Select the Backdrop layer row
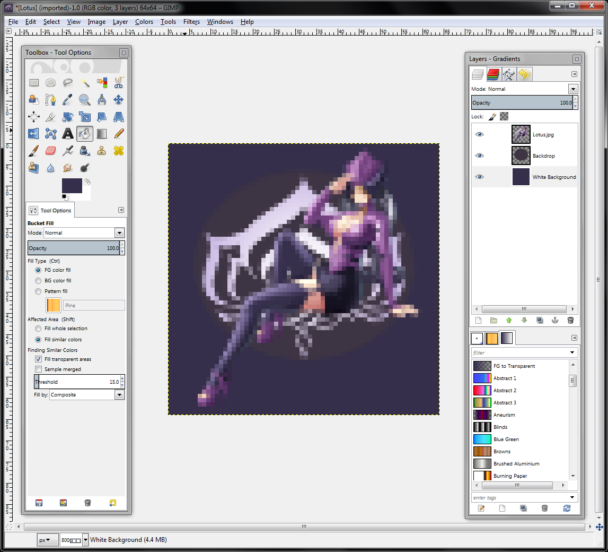This screenshot has width=608, height=552. pyautogui.click(x=525, y=156)
